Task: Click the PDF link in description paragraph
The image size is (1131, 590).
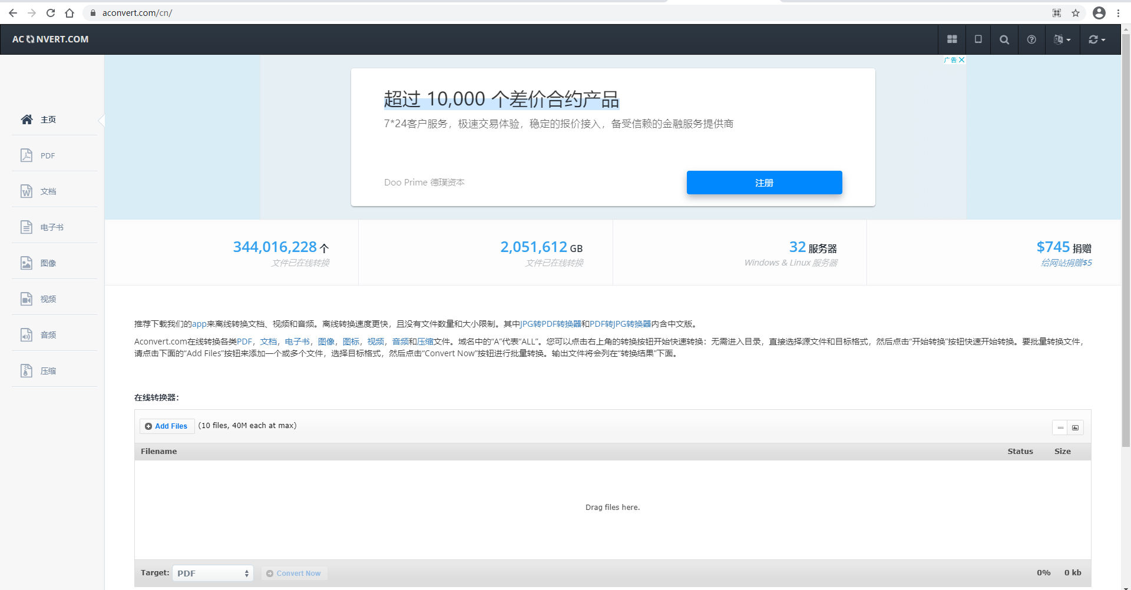Action: (244, 342)
